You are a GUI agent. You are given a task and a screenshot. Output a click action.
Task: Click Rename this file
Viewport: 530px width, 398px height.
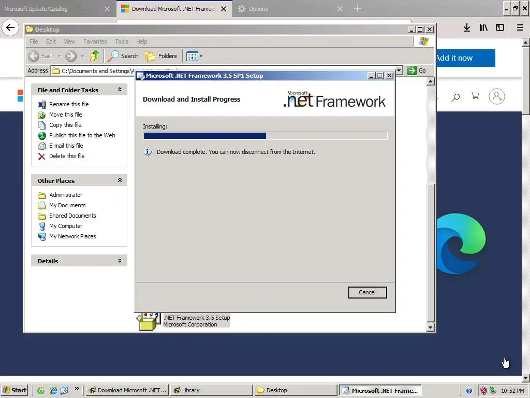(x=69, y=104)
